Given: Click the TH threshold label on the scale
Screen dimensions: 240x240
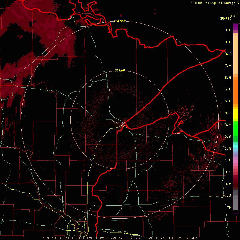Looking at the screenshot, I should (229, 208).
